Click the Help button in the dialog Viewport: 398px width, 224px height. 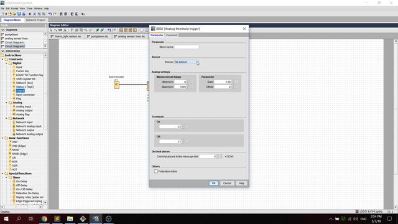tap(241, 183)
